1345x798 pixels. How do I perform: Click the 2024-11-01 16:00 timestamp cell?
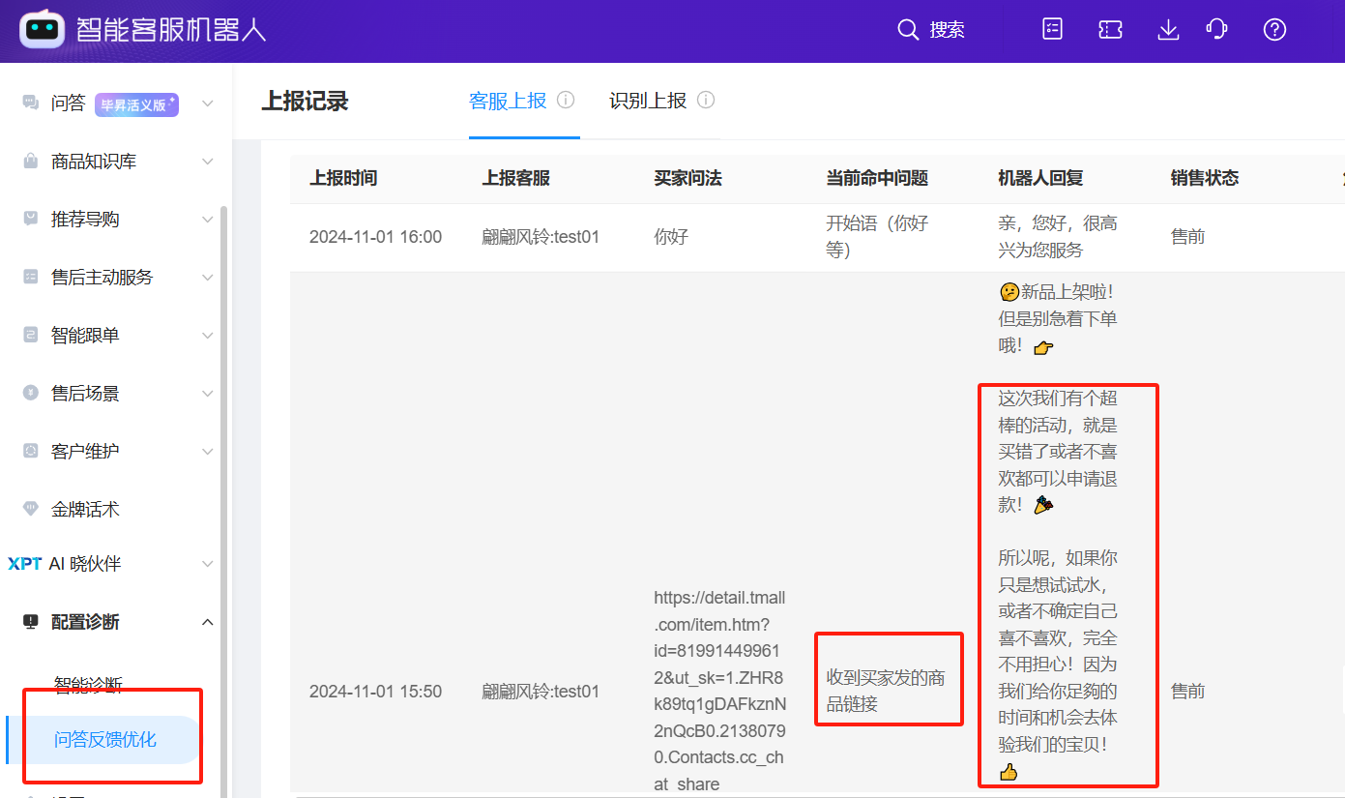(x=375, y=237)
